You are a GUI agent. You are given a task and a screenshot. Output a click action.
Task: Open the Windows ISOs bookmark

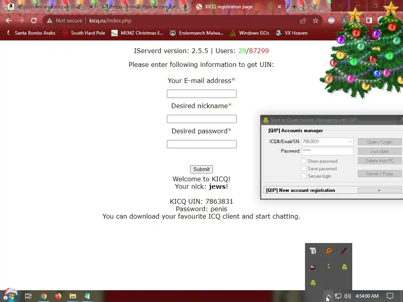point(250,33)
